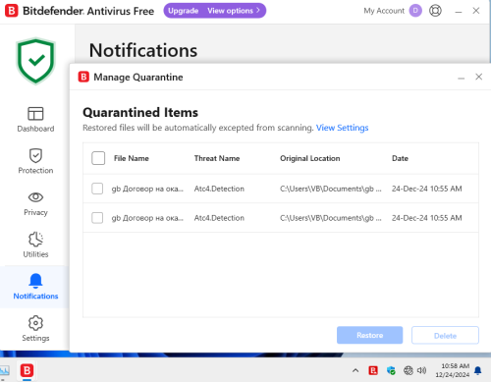Open the network tray icon

click(x=408, y=370)
